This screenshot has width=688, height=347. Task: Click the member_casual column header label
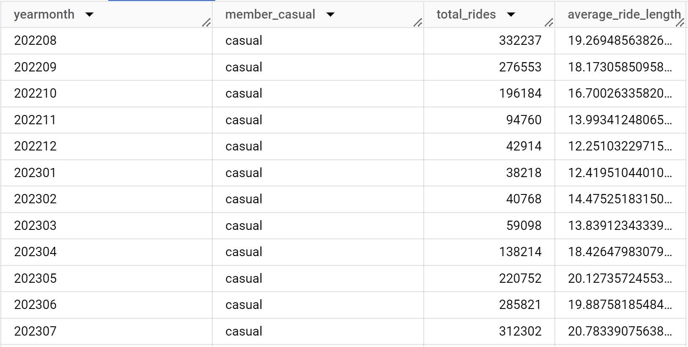point(270,14)
